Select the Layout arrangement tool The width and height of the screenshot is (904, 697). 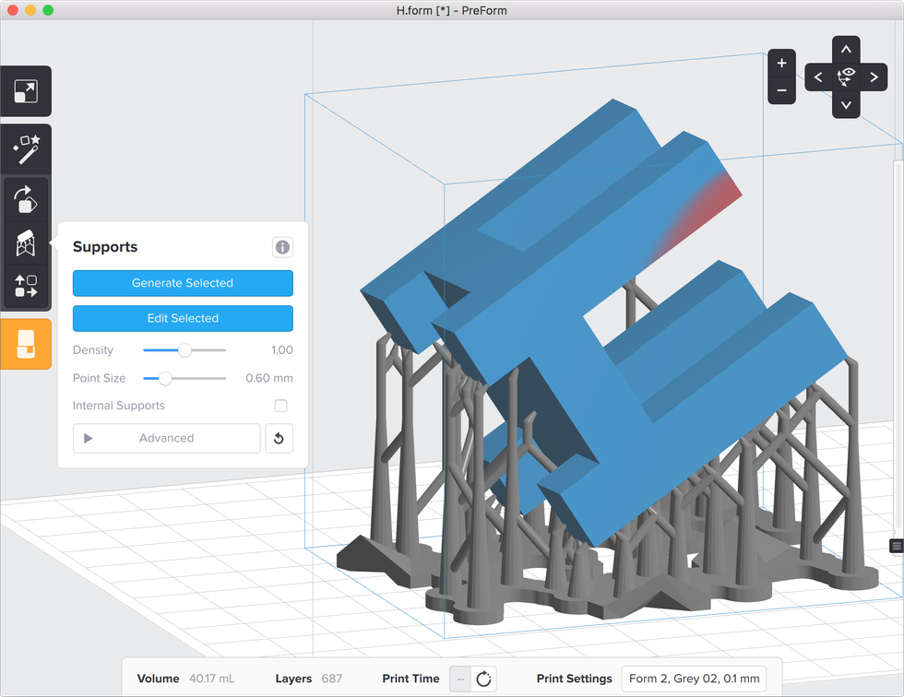[26, 287]
